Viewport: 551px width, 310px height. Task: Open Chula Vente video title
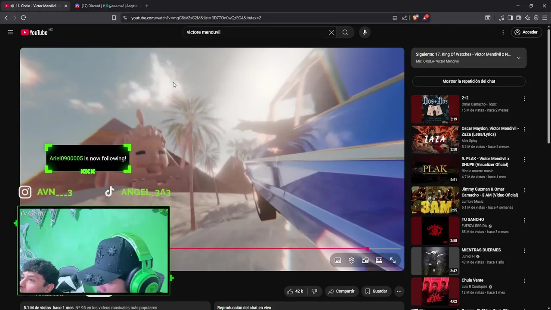click(x=472, y=280)
